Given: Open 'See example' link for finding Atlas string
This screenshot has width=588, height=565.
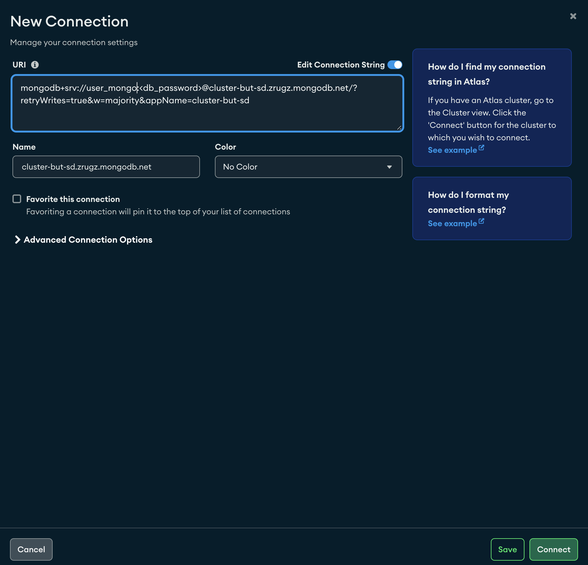Looking at the screenshot, I should coord(452,150).
